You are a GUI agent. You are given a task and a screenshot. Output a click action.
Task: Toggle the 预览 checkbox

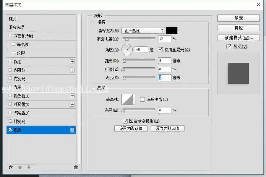[229, 46]
